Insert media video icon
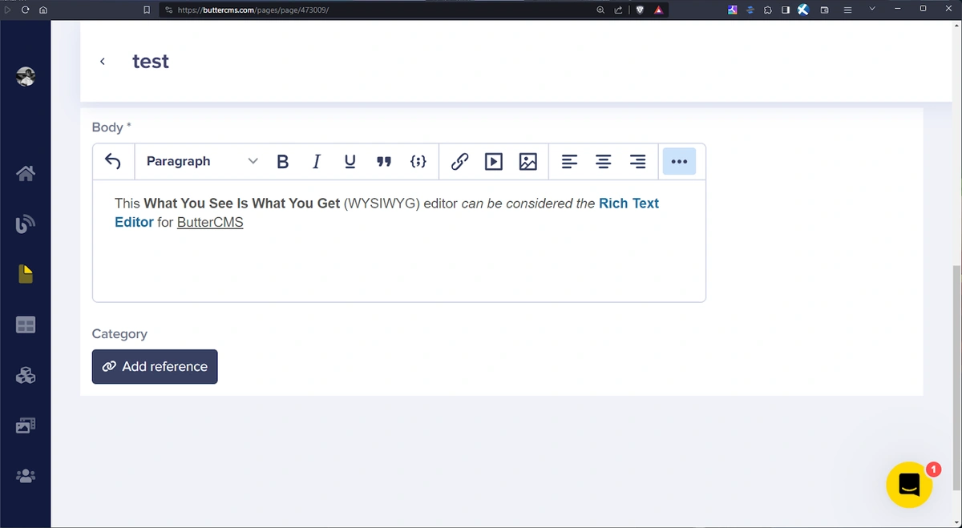The width and height of the screenshot is (962, 528). [x=494, y=162]
